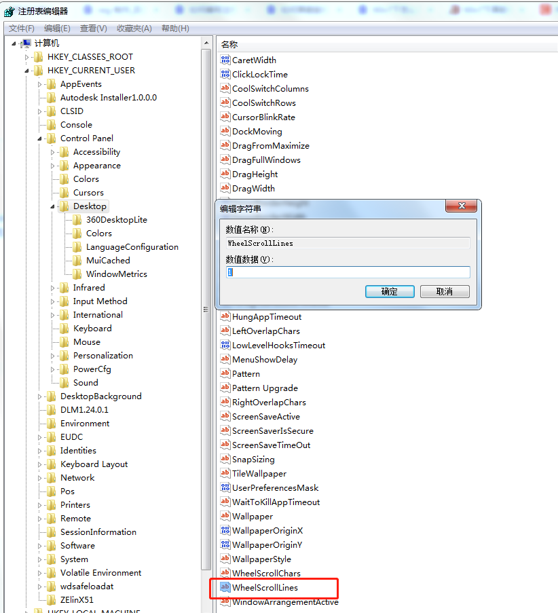Image resolution: width=558 pixels, height=613 pixels.
Task: Click the WheelScrollLines string icon
Action: tap(225, 587)
